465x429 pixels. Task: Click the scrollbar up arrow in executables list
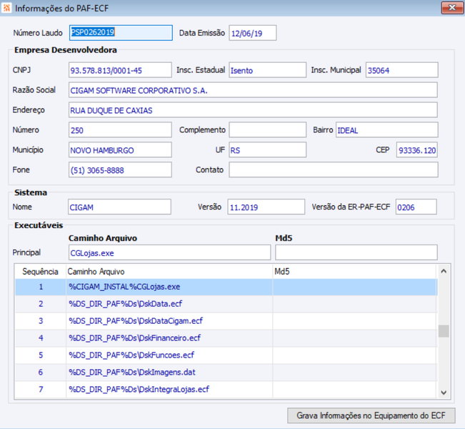click(x=444, y=271)
